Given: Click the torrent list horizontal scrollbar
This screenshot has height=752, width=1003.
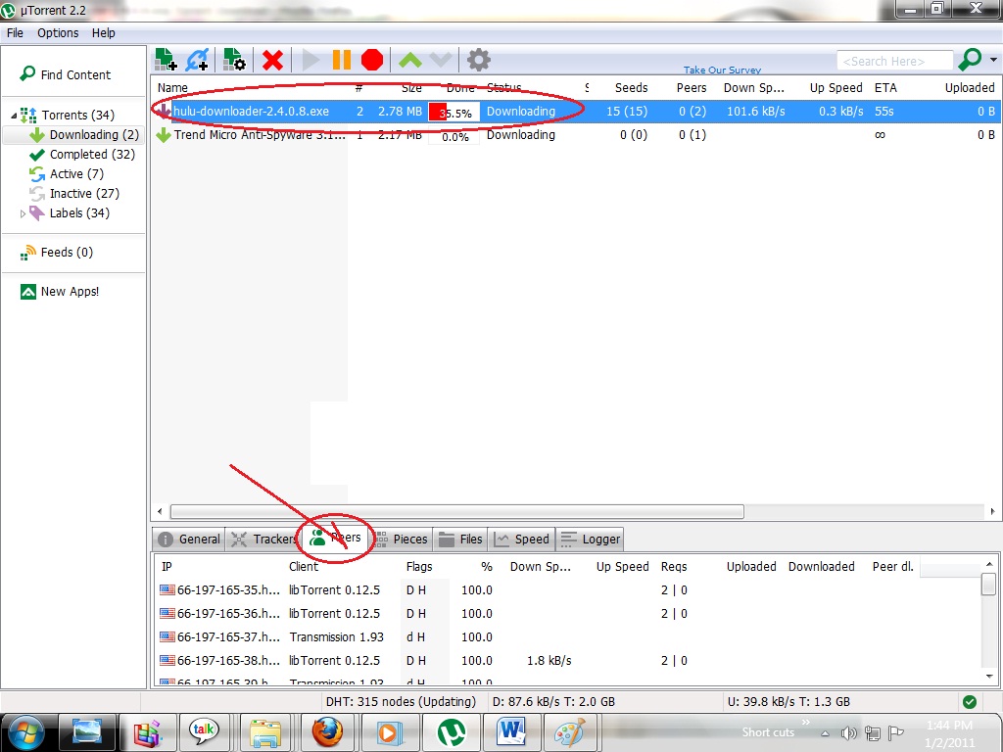Looking at the screenshot, I should click(x=456, y=511).
